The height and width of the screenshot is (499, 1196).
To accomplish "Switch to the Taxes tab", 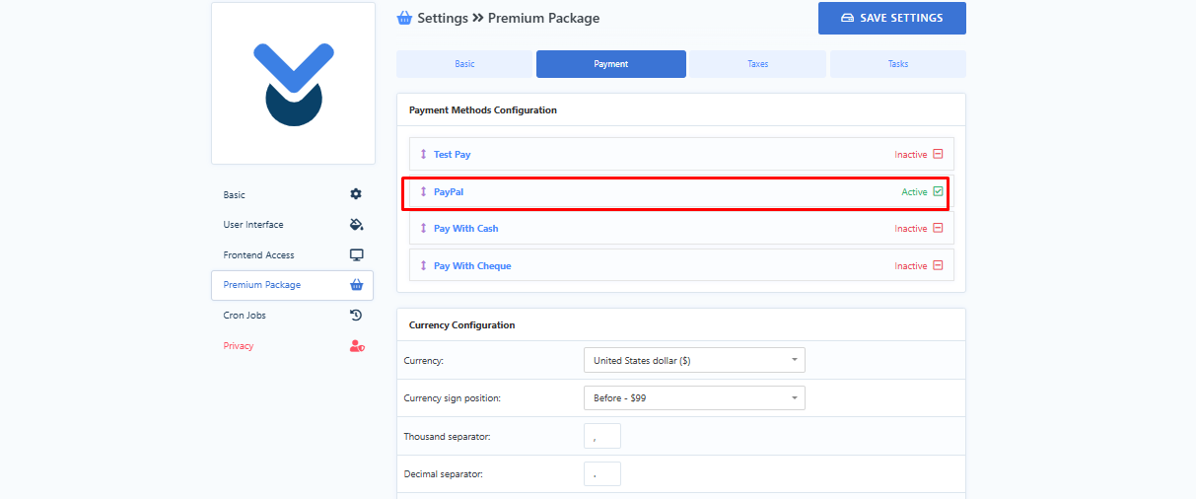I will (757, 64).
